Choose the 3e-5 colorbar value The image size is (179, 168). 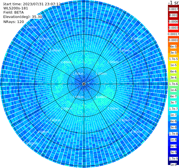pyautogui.click(x=173, y=53)
